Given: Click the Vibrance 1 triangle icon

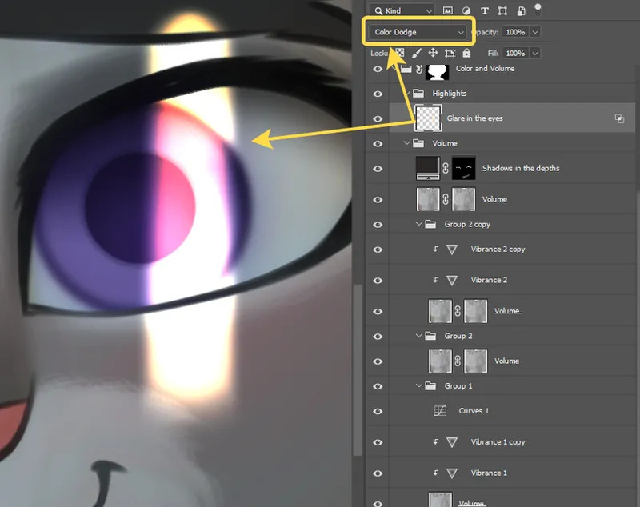Looking at the screenshot, I should pyautogui.click(x=452, y=473).
